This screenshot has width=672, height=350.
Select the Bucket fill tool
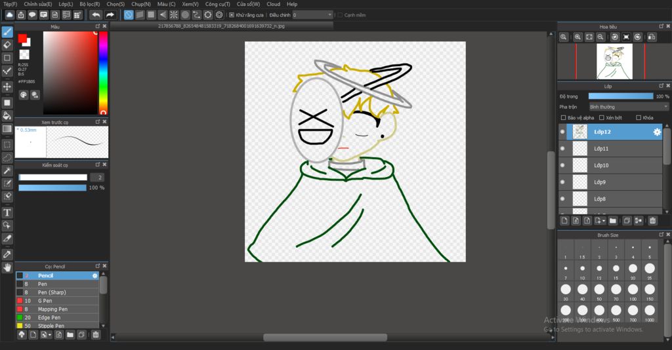[x=7, y=115]
